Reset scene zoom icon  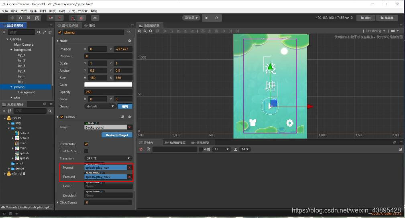pyautogui.click(x=151, y=31)
